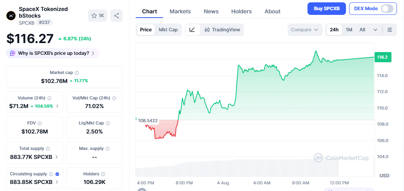Click the Volume (24h) info icon

(x=49, y=98)
